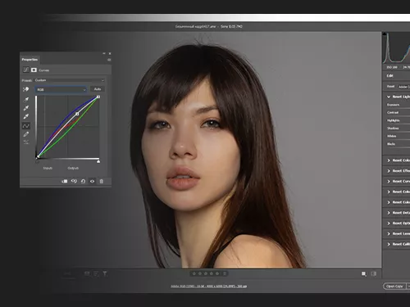The image size is (410, 307).
Task: Click the Output value label
Action: coord(73,168)
